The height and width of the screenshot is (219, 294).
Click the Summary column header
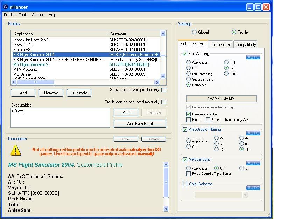[x=134, y=34]
